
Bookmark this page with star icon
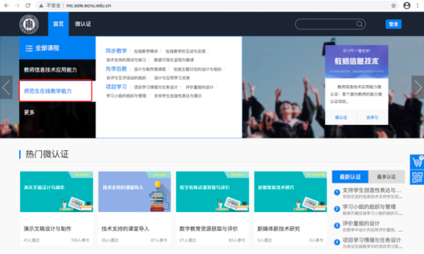[393, 5]
